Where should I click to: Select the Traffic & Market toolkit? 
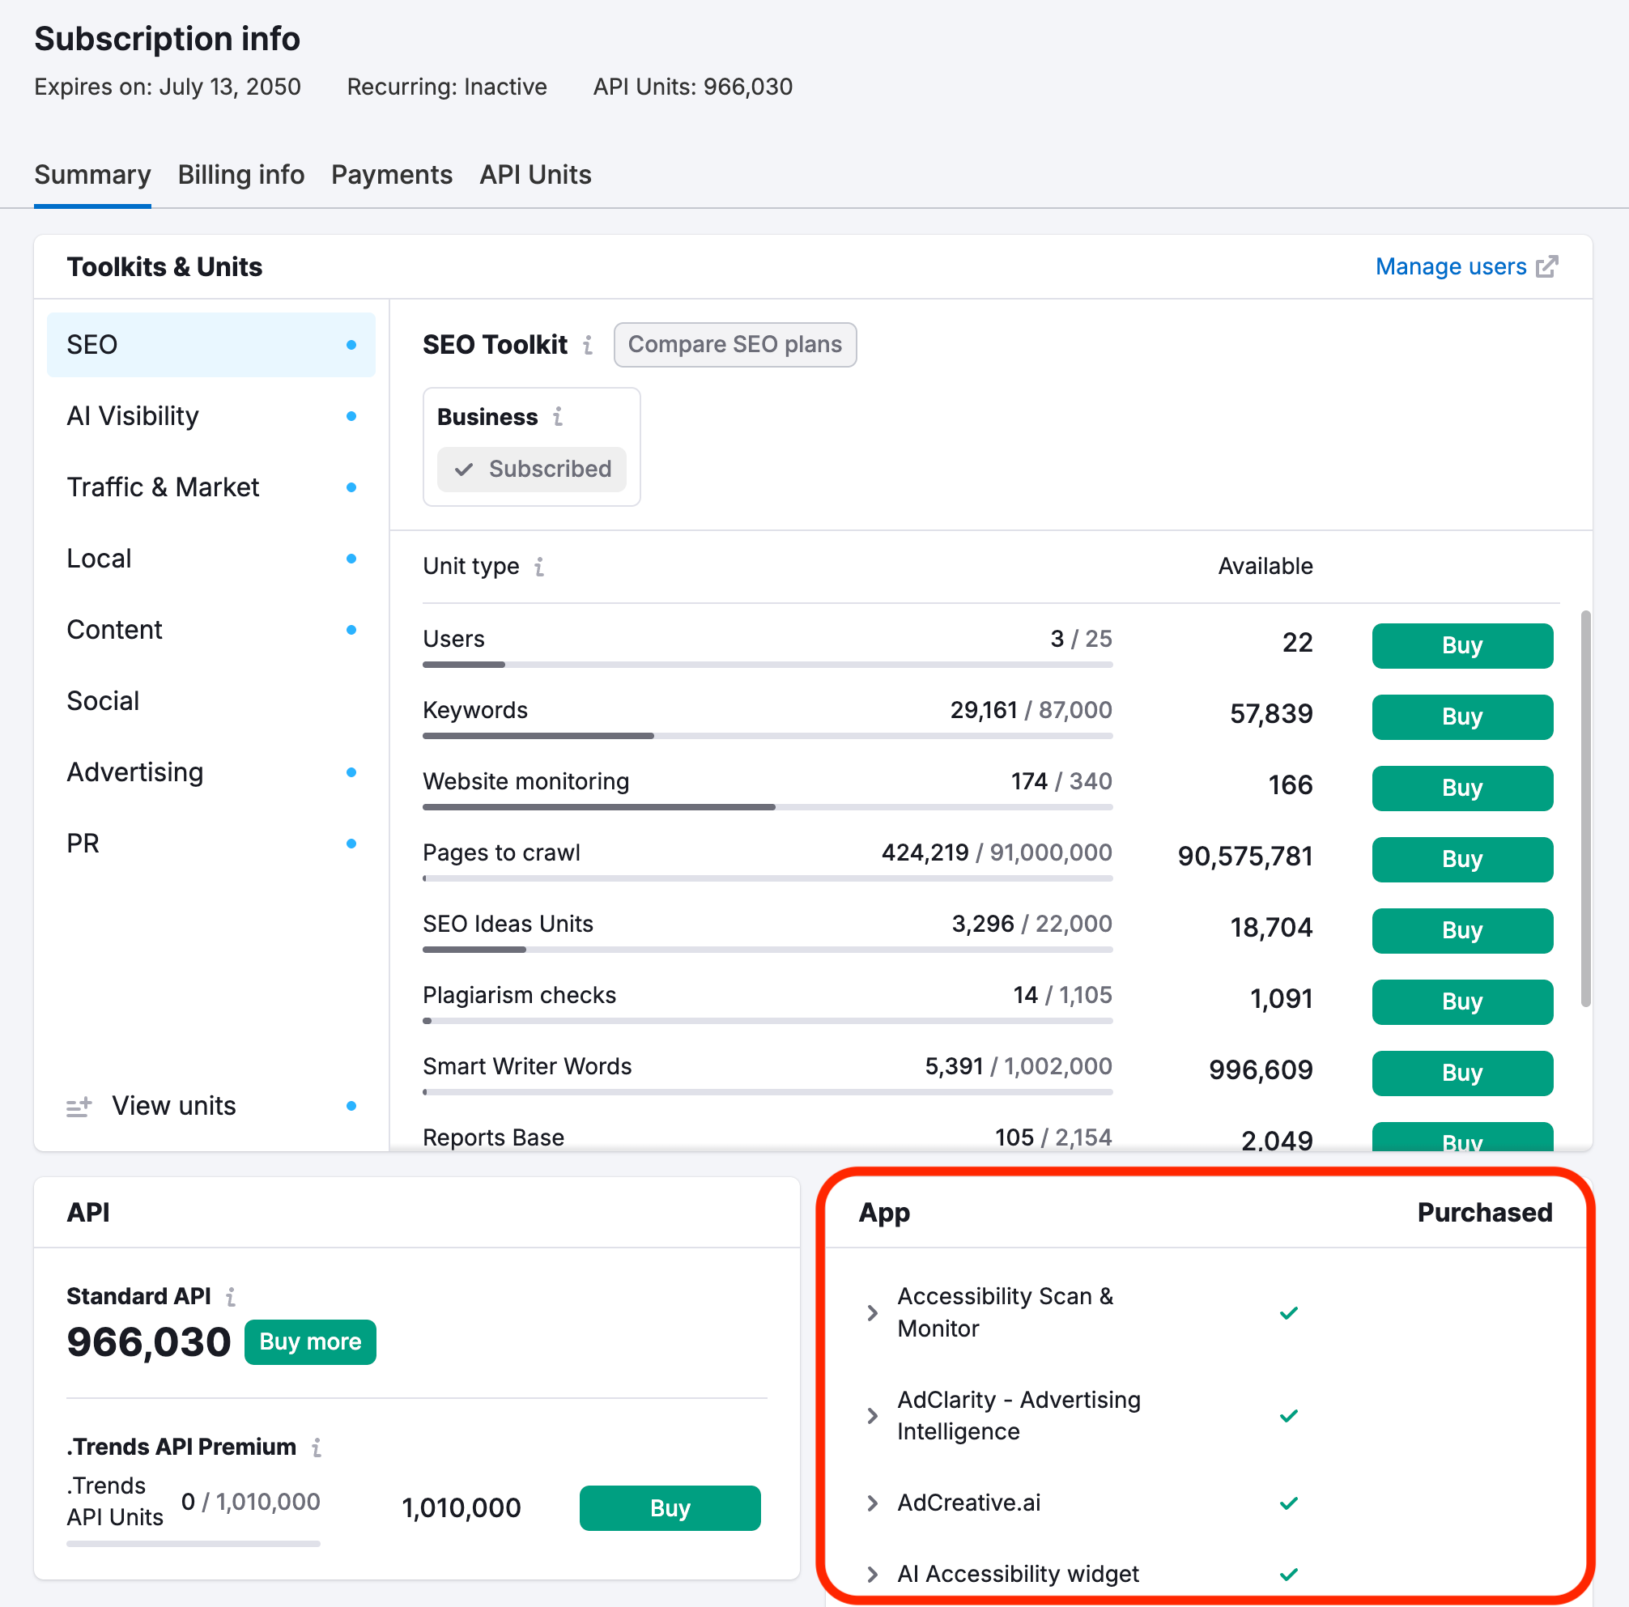pyautogui.click(x=163, y=487)
